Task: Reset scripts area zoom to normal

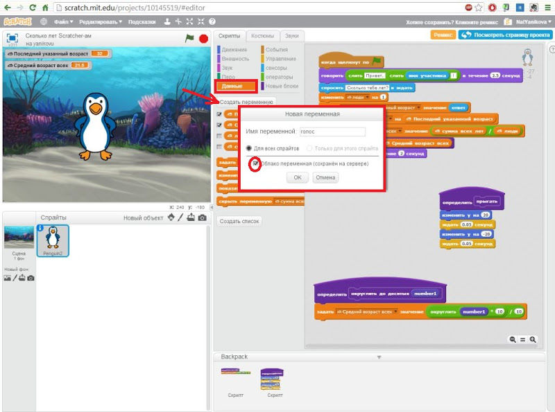Action: pyautogui.click(x=523, y=339)
